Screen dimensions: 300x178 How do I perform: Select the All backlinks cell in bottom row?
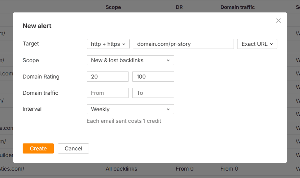click(121, 169)
